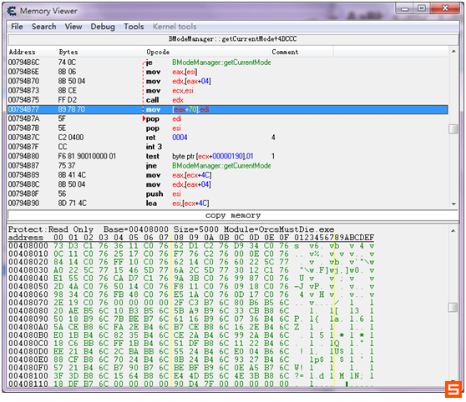Minimize the Memory Viewer window

pos(404,8)
